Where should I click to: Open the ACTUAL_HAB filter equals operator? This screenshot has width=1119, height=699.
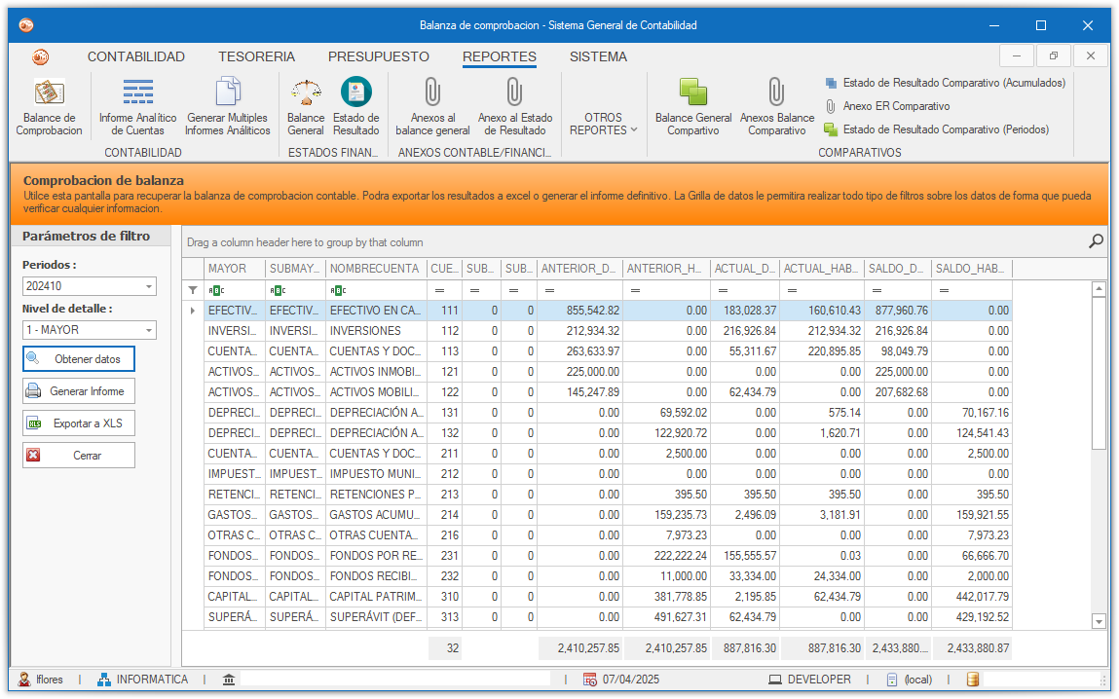tap(792, 290)
